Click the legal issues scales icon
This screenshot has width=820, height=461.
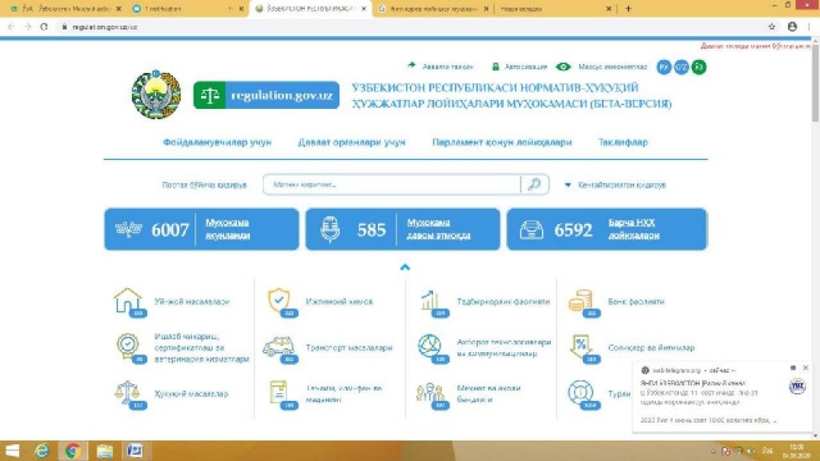click(x=127, y=393)
